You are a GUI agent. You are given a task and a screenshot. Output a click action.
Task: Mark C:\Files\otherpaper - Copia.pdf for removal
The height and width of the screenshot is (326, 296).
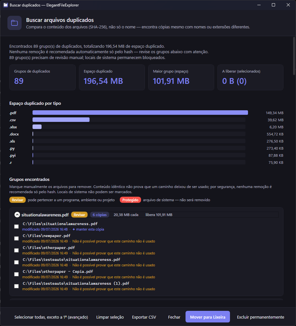pyautogui.click(x=16, y=274)
